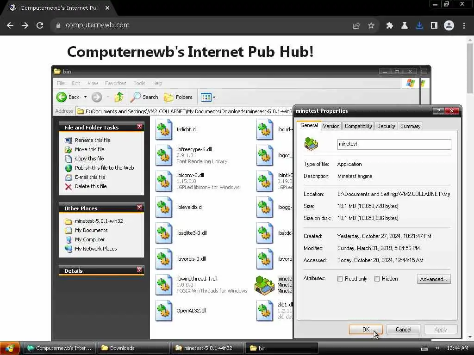Image resolution: width=474 pixels, height=355 pixels.
Task: Click the Up folder icon in explorer toolbar
Action: (x=119, y=97)
